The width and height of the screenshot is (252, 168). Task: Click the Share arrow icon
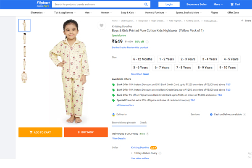242,21
